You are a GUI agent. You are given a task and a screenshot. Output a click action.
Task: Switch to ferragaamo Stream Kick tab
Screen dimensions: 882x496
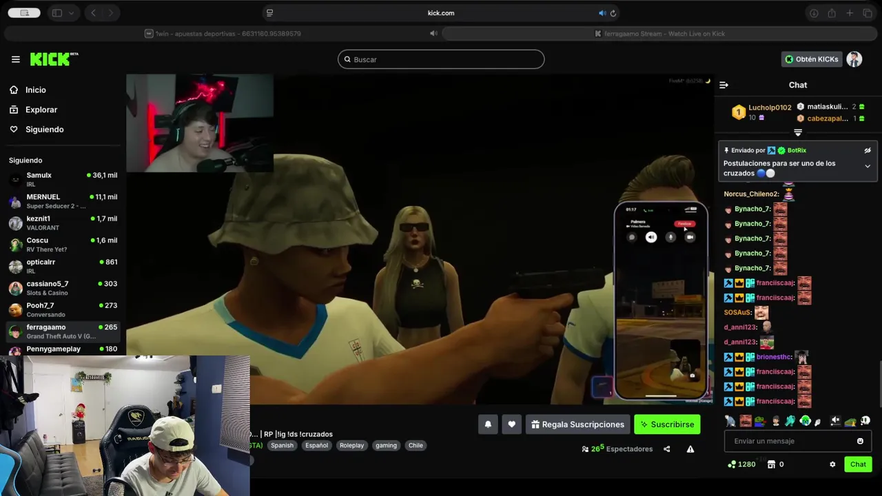point(661,33)
